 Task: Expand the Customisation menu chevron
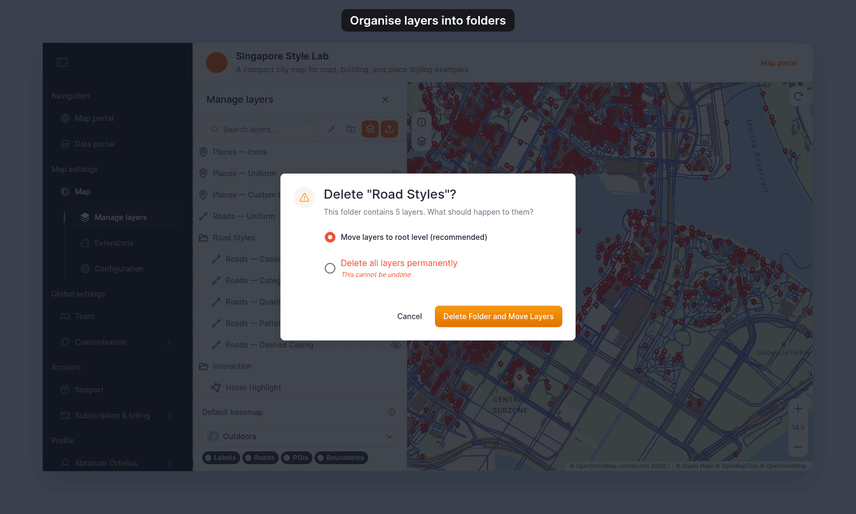coord(170,342)
